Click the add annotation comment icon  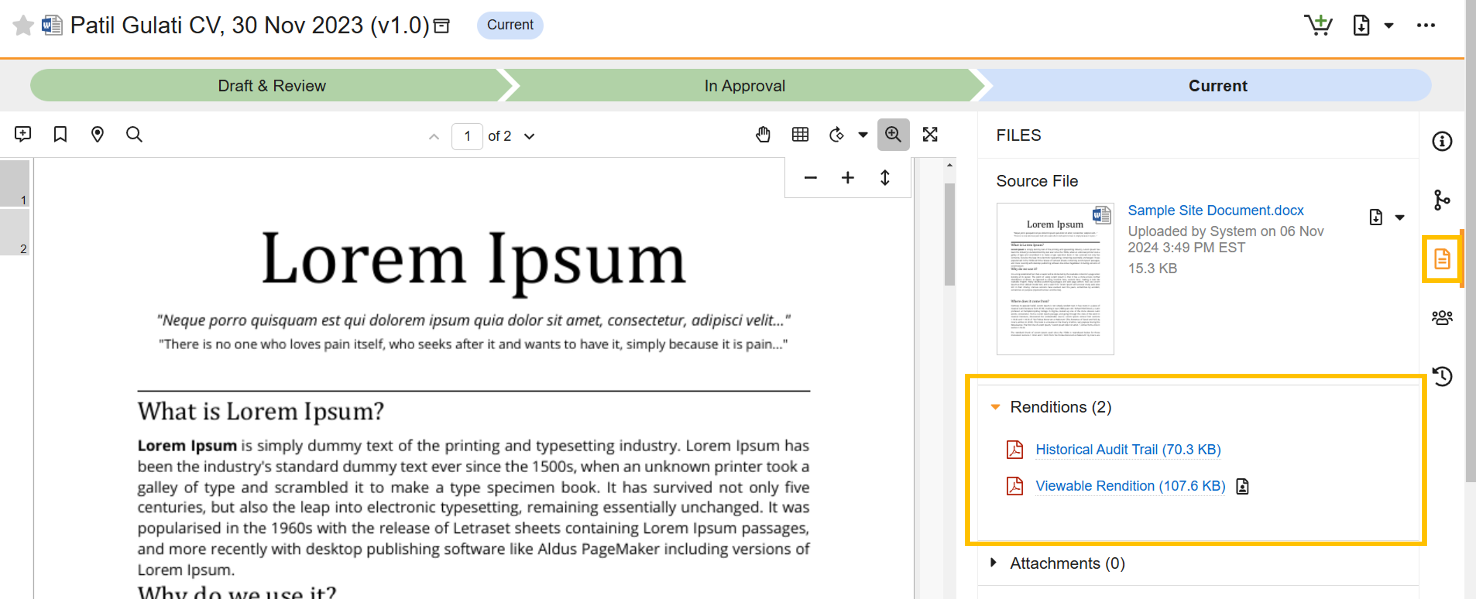click(23, 134)
